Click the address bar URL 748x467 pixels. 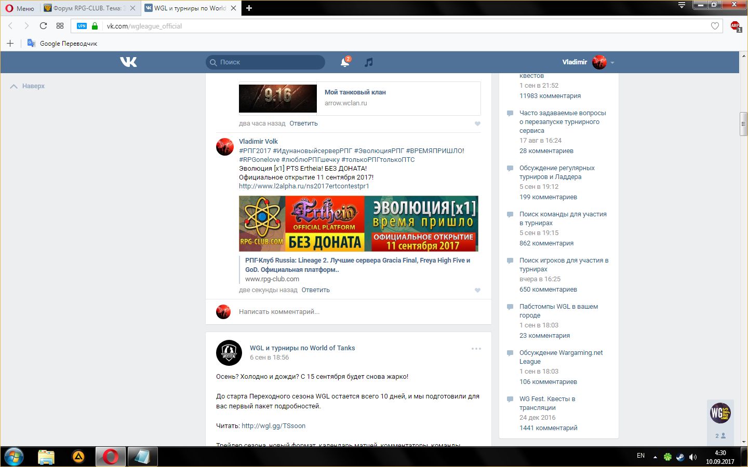144,26
